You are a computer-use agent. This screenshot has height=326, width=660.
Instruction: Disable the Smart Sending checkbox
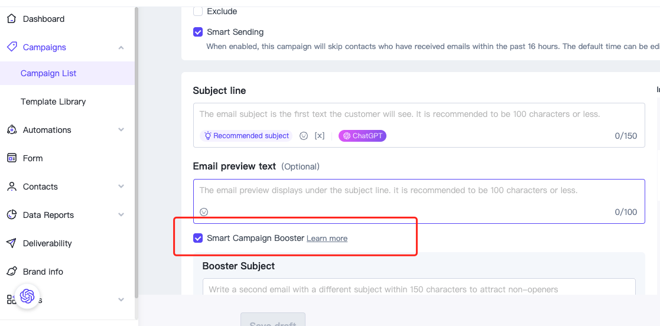tap(198, 32)
